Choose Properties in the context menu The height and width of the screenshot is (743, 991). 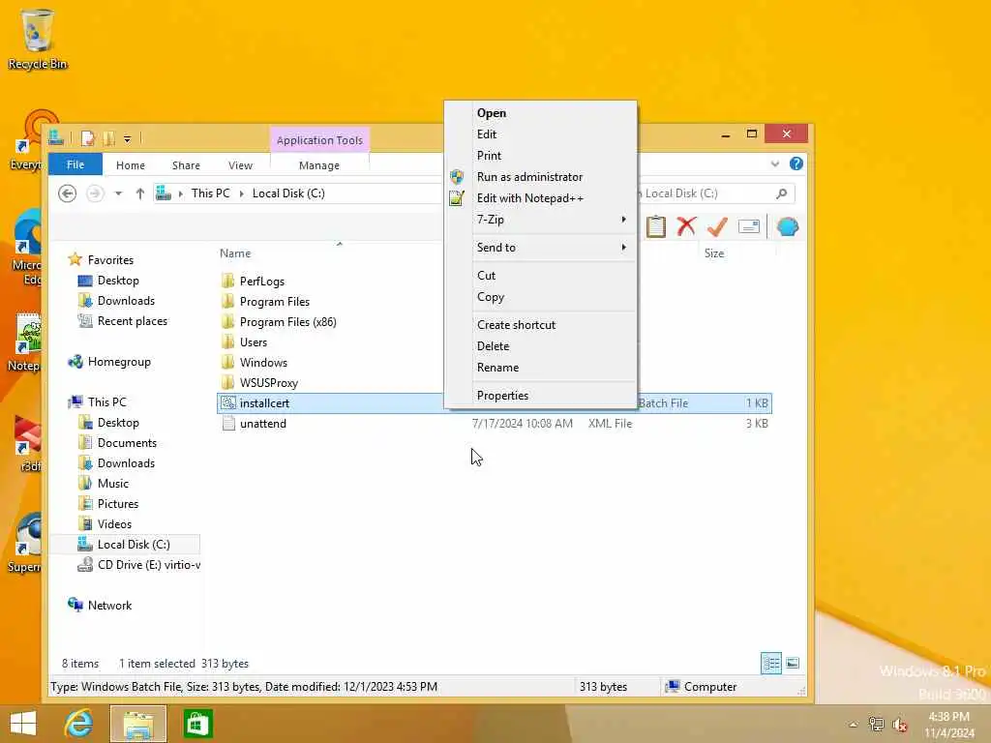tap(540, 396)
